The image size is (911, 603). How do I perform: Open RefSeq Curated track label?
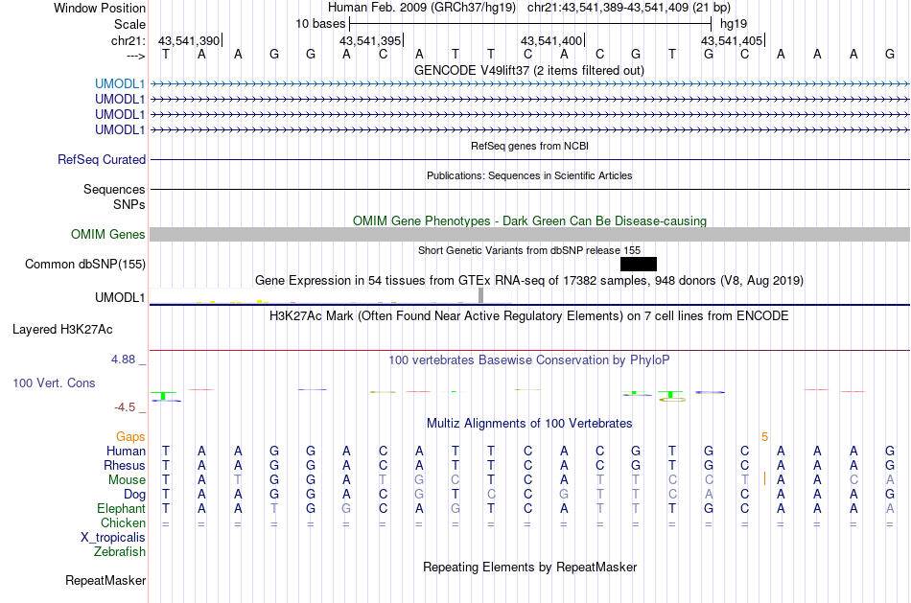pyautogui.click(x=101, y=159)
